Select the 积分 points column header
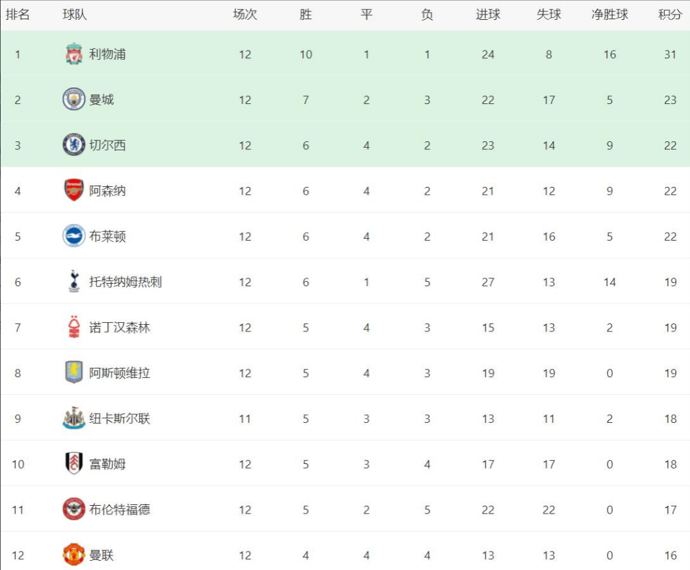This screenshot has height=570, width=690. click(x=670, y=15)
